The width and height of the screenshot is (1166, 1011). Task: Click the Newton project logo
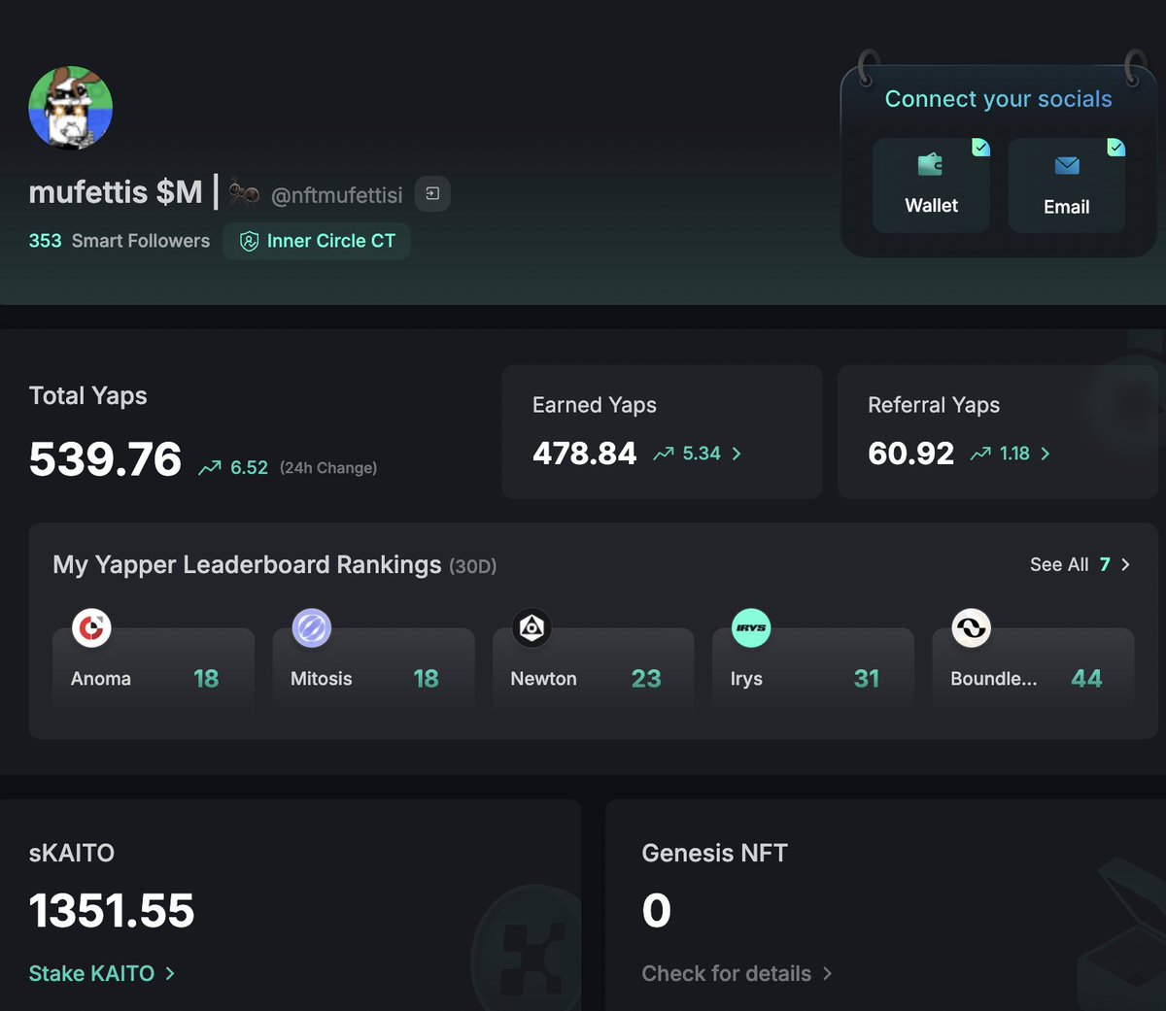532,628
